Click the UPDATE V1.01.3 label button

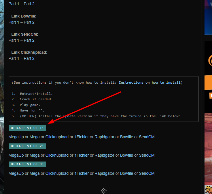(x=27, y=164)
